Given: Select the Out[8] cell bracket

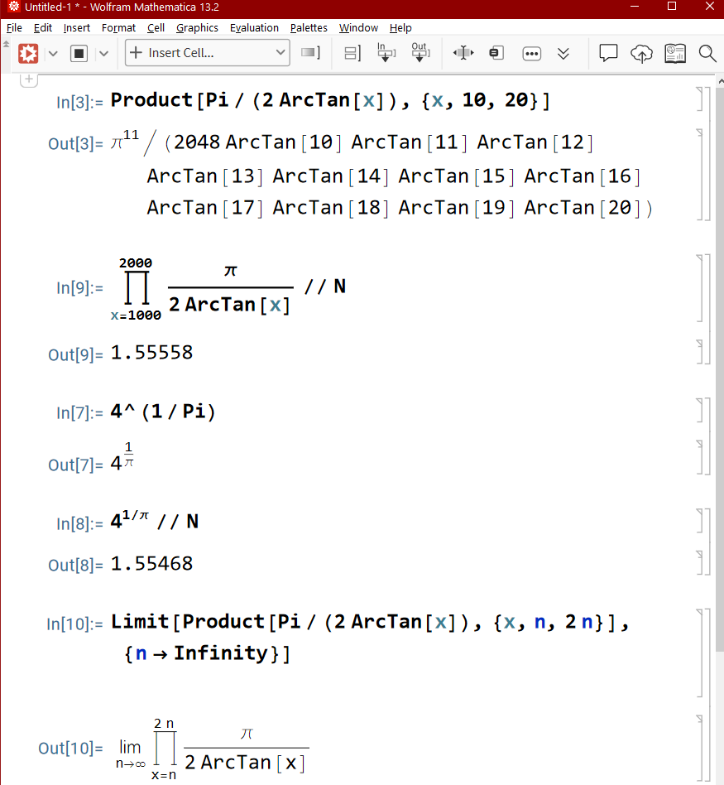Looking at the screenshot, I should (x=699, y=563).
